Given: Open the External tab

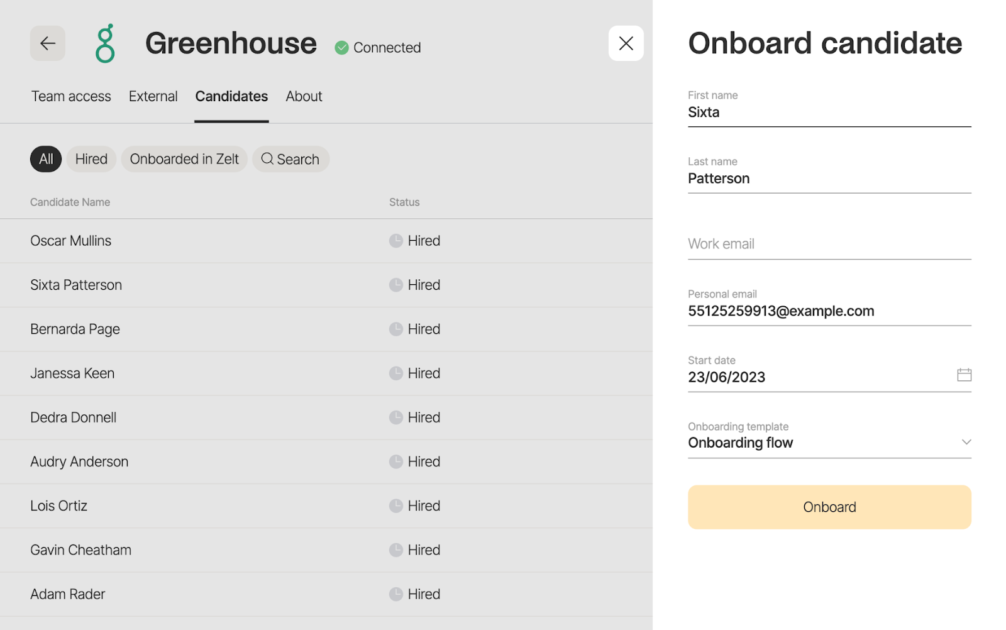Looking at the screenshot, I should pos(153,96).
